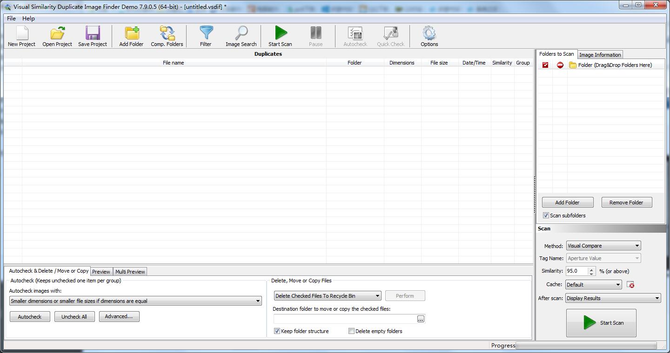Open the scan Method dropdown

click(603, 246)
